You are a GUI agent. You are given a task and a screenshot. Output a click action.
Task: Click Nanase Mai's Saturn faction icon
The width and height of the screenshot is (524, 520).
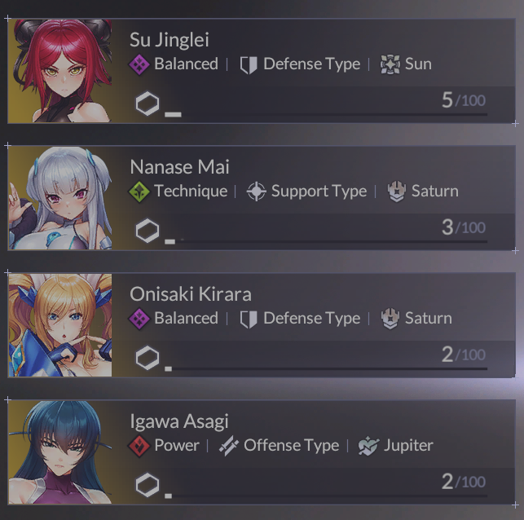(397, 192)
